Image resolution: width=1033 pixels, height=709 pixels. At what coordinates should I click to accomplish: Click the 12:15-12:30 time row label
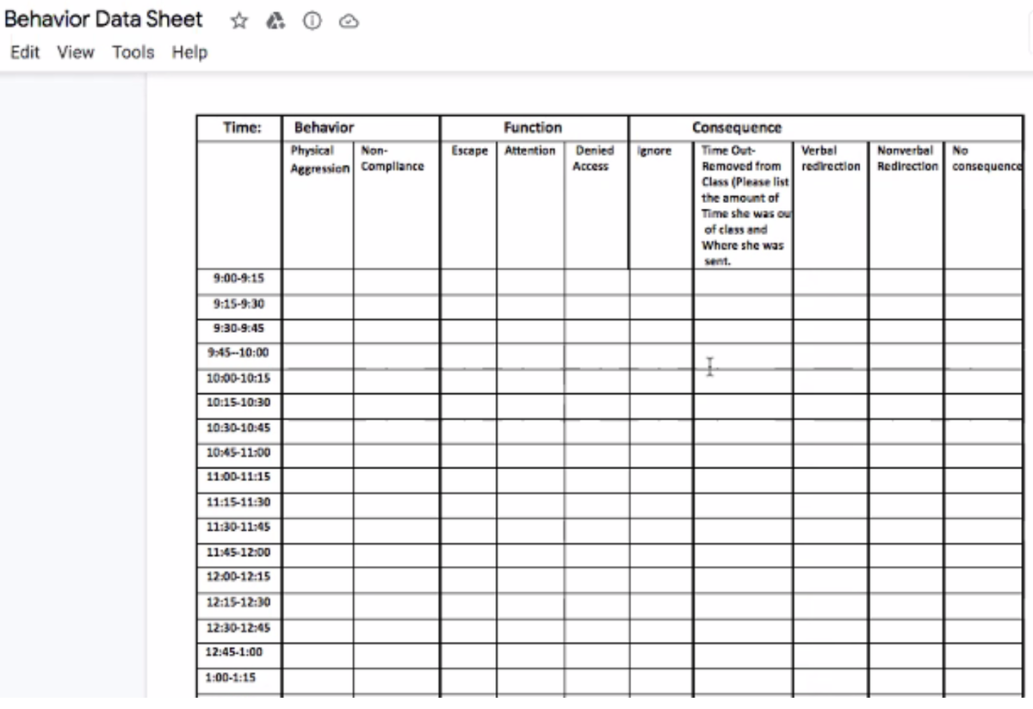click(x=238, y=601)
